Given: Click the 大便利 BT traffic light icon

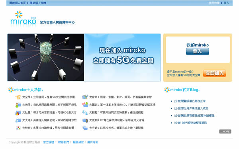Looking at the screenshot, I should click(x=85, y=120).
